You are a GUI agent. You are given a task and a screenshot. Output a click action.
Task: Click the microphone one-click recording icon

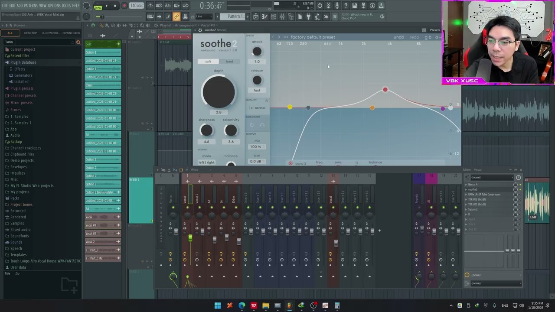[x=337, y=6]
